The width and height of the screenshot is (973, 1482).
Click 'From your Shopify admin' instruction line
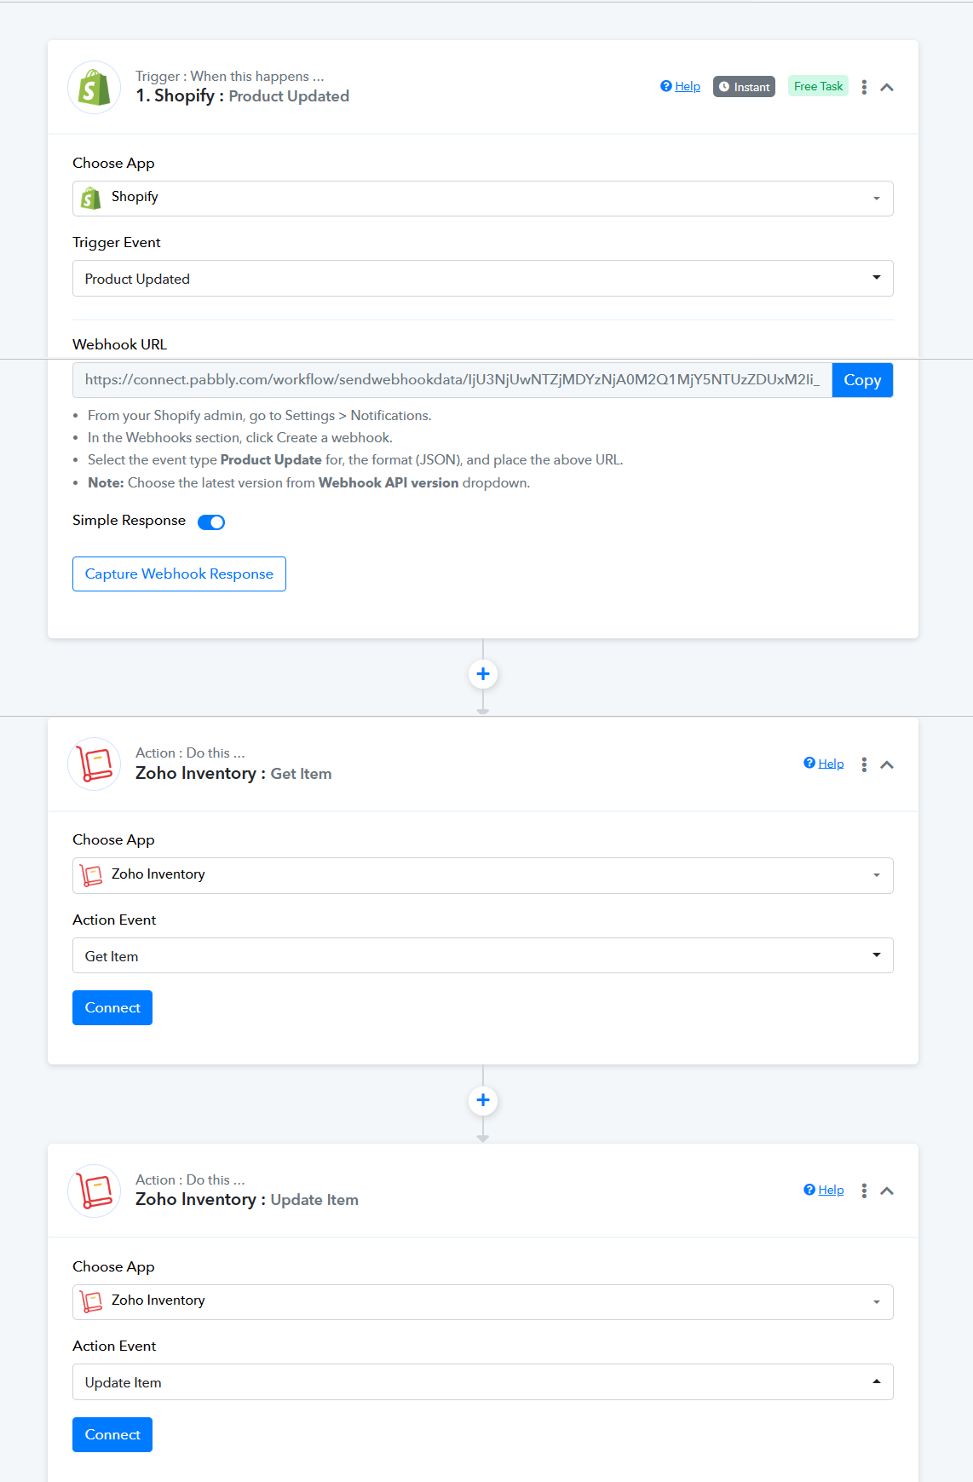point(260,415)
